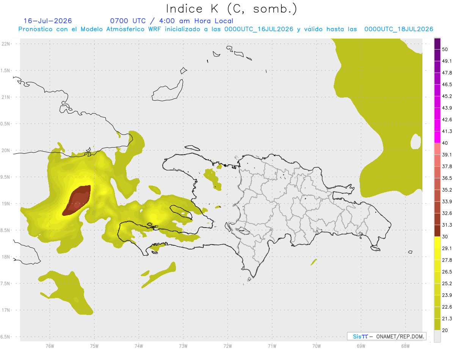The width and height of the screenshot is (455, 351).
Task: Click the colorbar value '47.8'
Action: click(x=447, y=73)
